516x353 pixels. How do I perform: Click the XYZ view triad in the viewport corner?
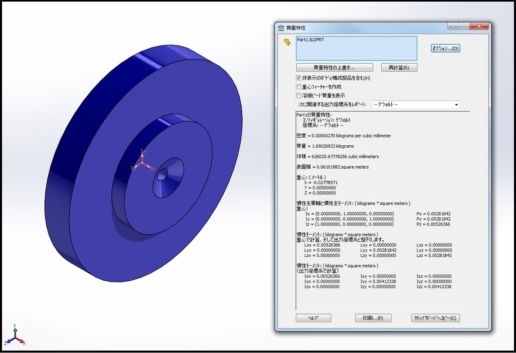coord(14,336)
